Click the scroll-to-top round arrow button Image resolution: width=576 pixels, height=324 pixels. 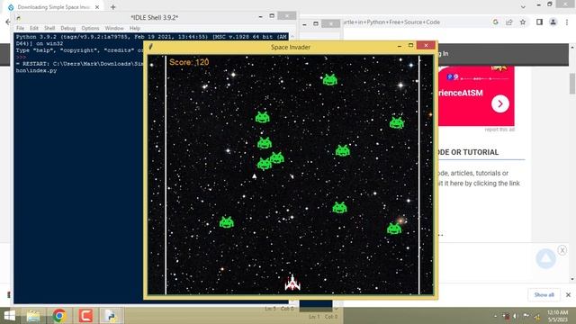pyautogui.click(x=546, y=258)
